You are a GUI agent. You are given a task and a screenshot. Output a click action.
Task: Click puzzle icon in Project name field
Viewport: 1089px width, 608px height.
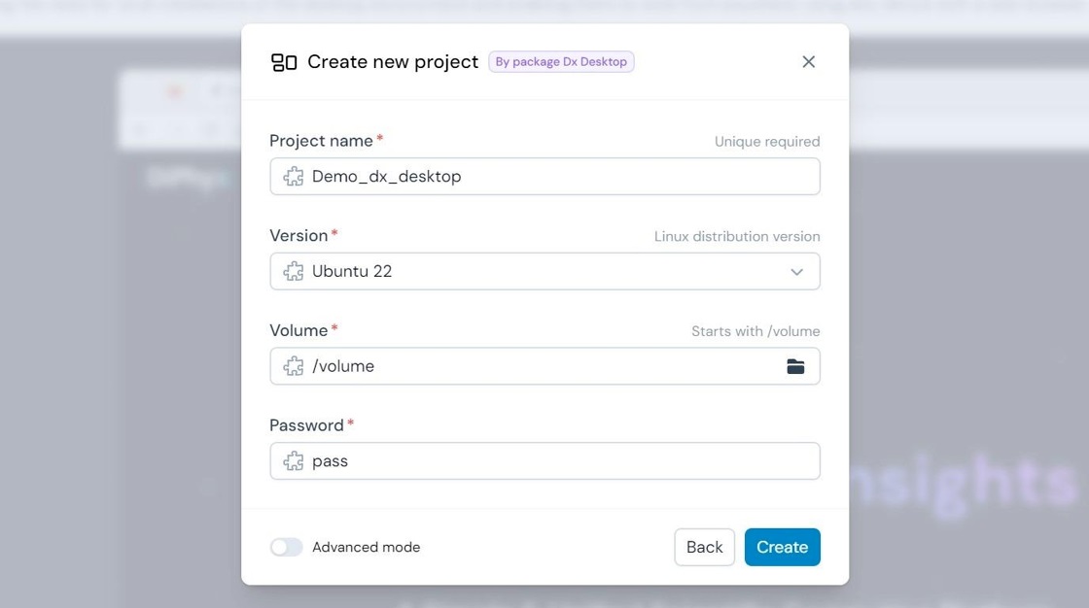pos(293,177)
